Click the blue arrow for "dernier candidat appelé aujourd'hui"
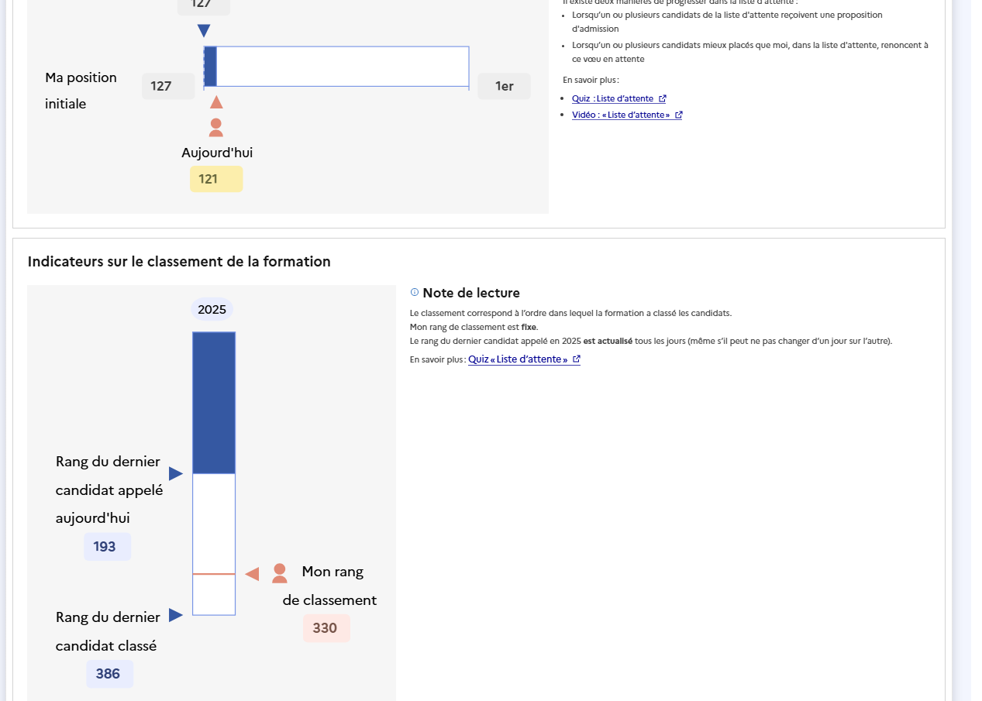Image resolution: width=982 pixels, height=701 pixels. click(x=176, y=473)
